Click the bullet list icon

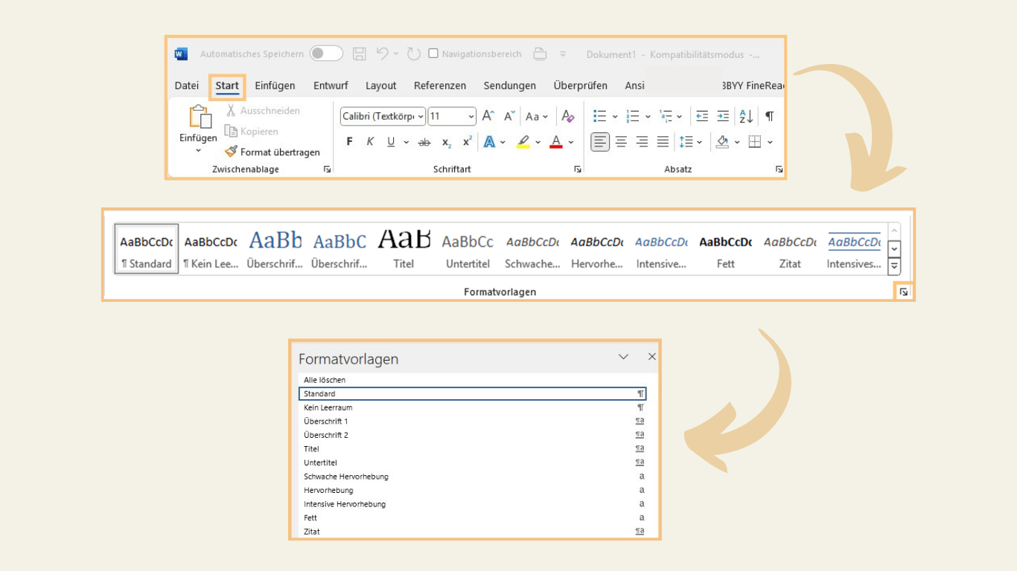[x=599, y=116]
